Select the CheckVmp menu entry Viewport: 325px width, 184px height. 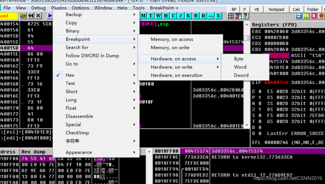click(96, 133)
